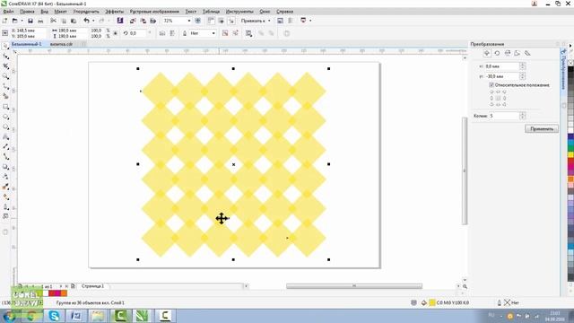Open the Size tab icon in Transformations docker
Viewport: 574px width, 323px height.
tap(517, 54)
